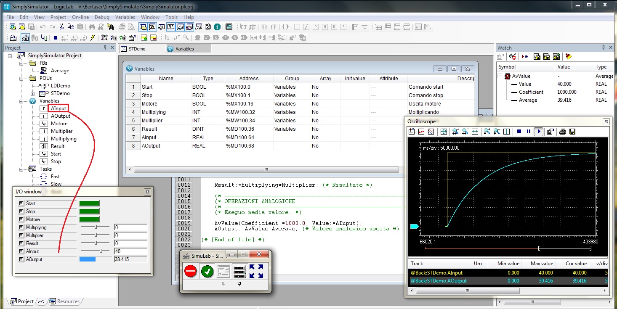
Task: Close the I/O window
Action: tap(147, 192)
